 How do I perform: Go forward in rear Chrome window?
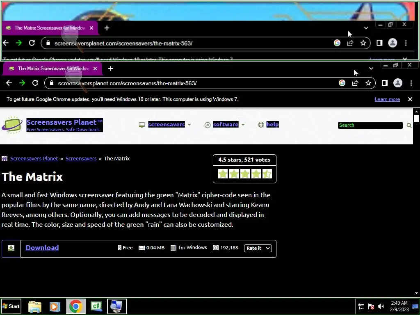point(19,43)
